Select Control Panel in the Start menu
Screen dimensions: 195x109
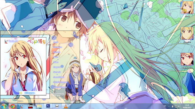pos(58,77)
